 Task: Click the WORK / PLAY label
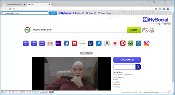(86, 53)
